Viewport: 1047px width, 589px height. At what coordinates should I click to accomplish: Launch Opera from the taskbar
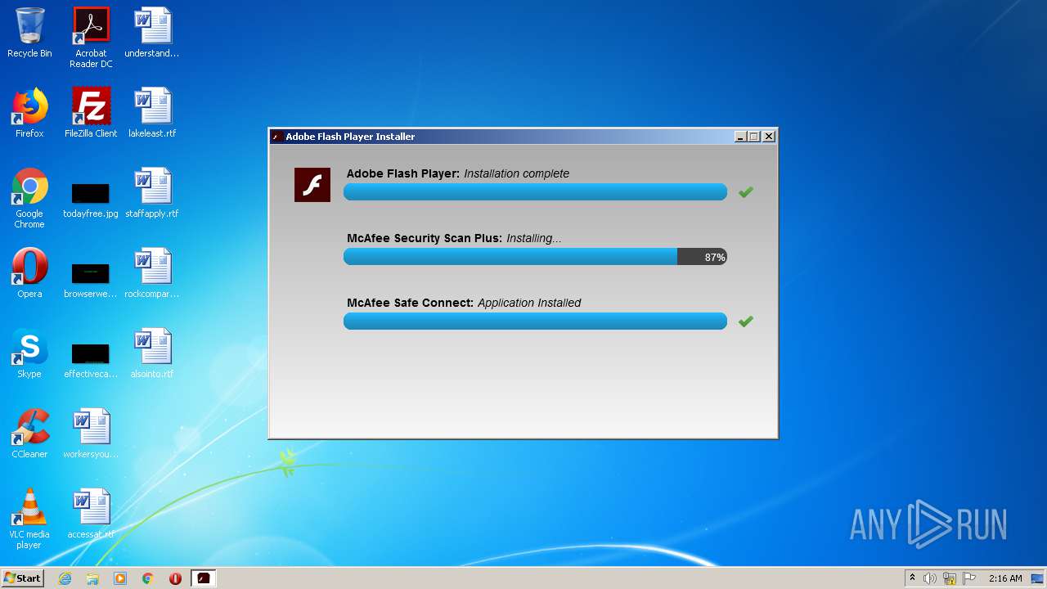click(x=175, y=578)
